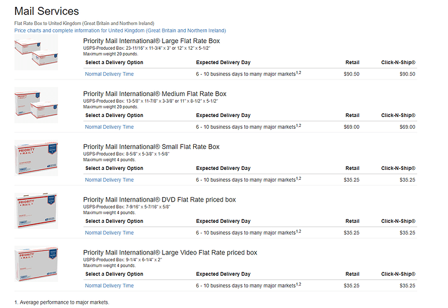Click Large Flat Rate Box dimensions line
Image resolution: width=448 pixels, height=308 pixels.
(x=146, y=49)
